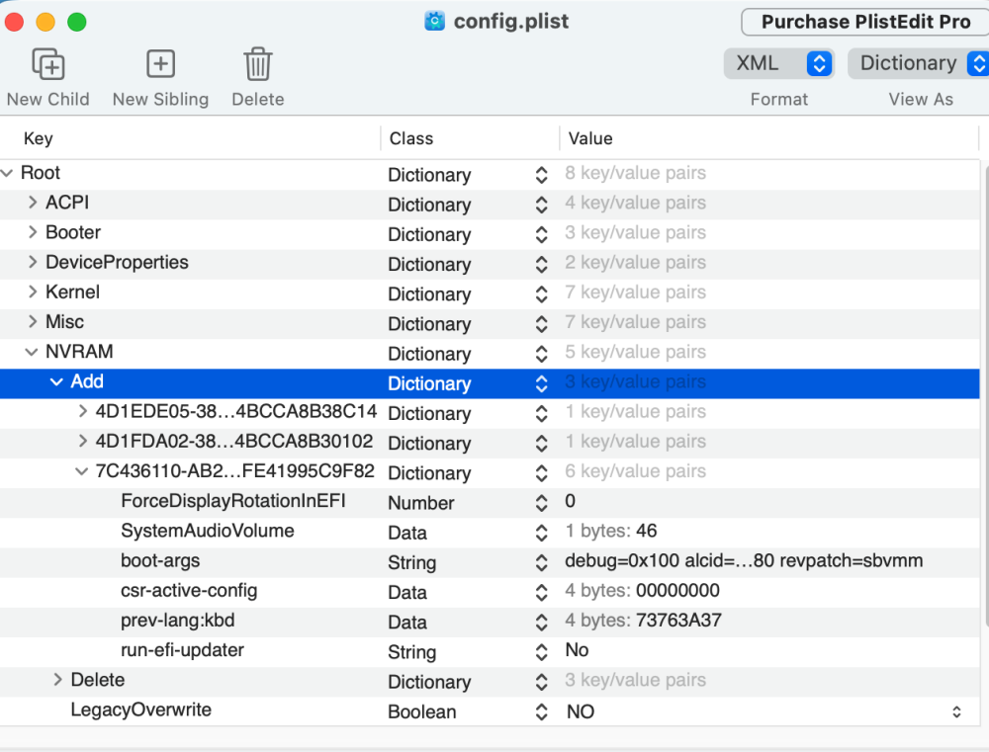Expand the 4D1FDA02-38…4BCCA8B30102 node
This screenshot has width=989, height=752.
[x=82, y=442]
